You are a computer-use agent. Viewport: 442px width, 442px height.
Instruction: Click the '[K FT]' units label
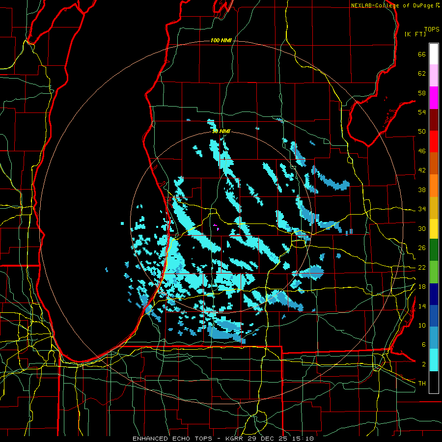(415, 34)
